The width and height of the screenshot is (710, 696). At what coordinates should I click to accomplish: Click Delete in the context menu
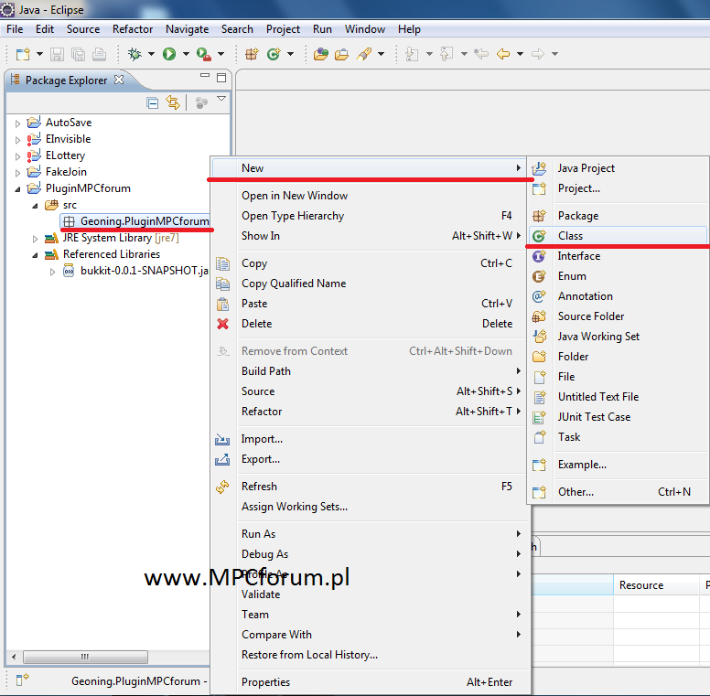point(369,324)
